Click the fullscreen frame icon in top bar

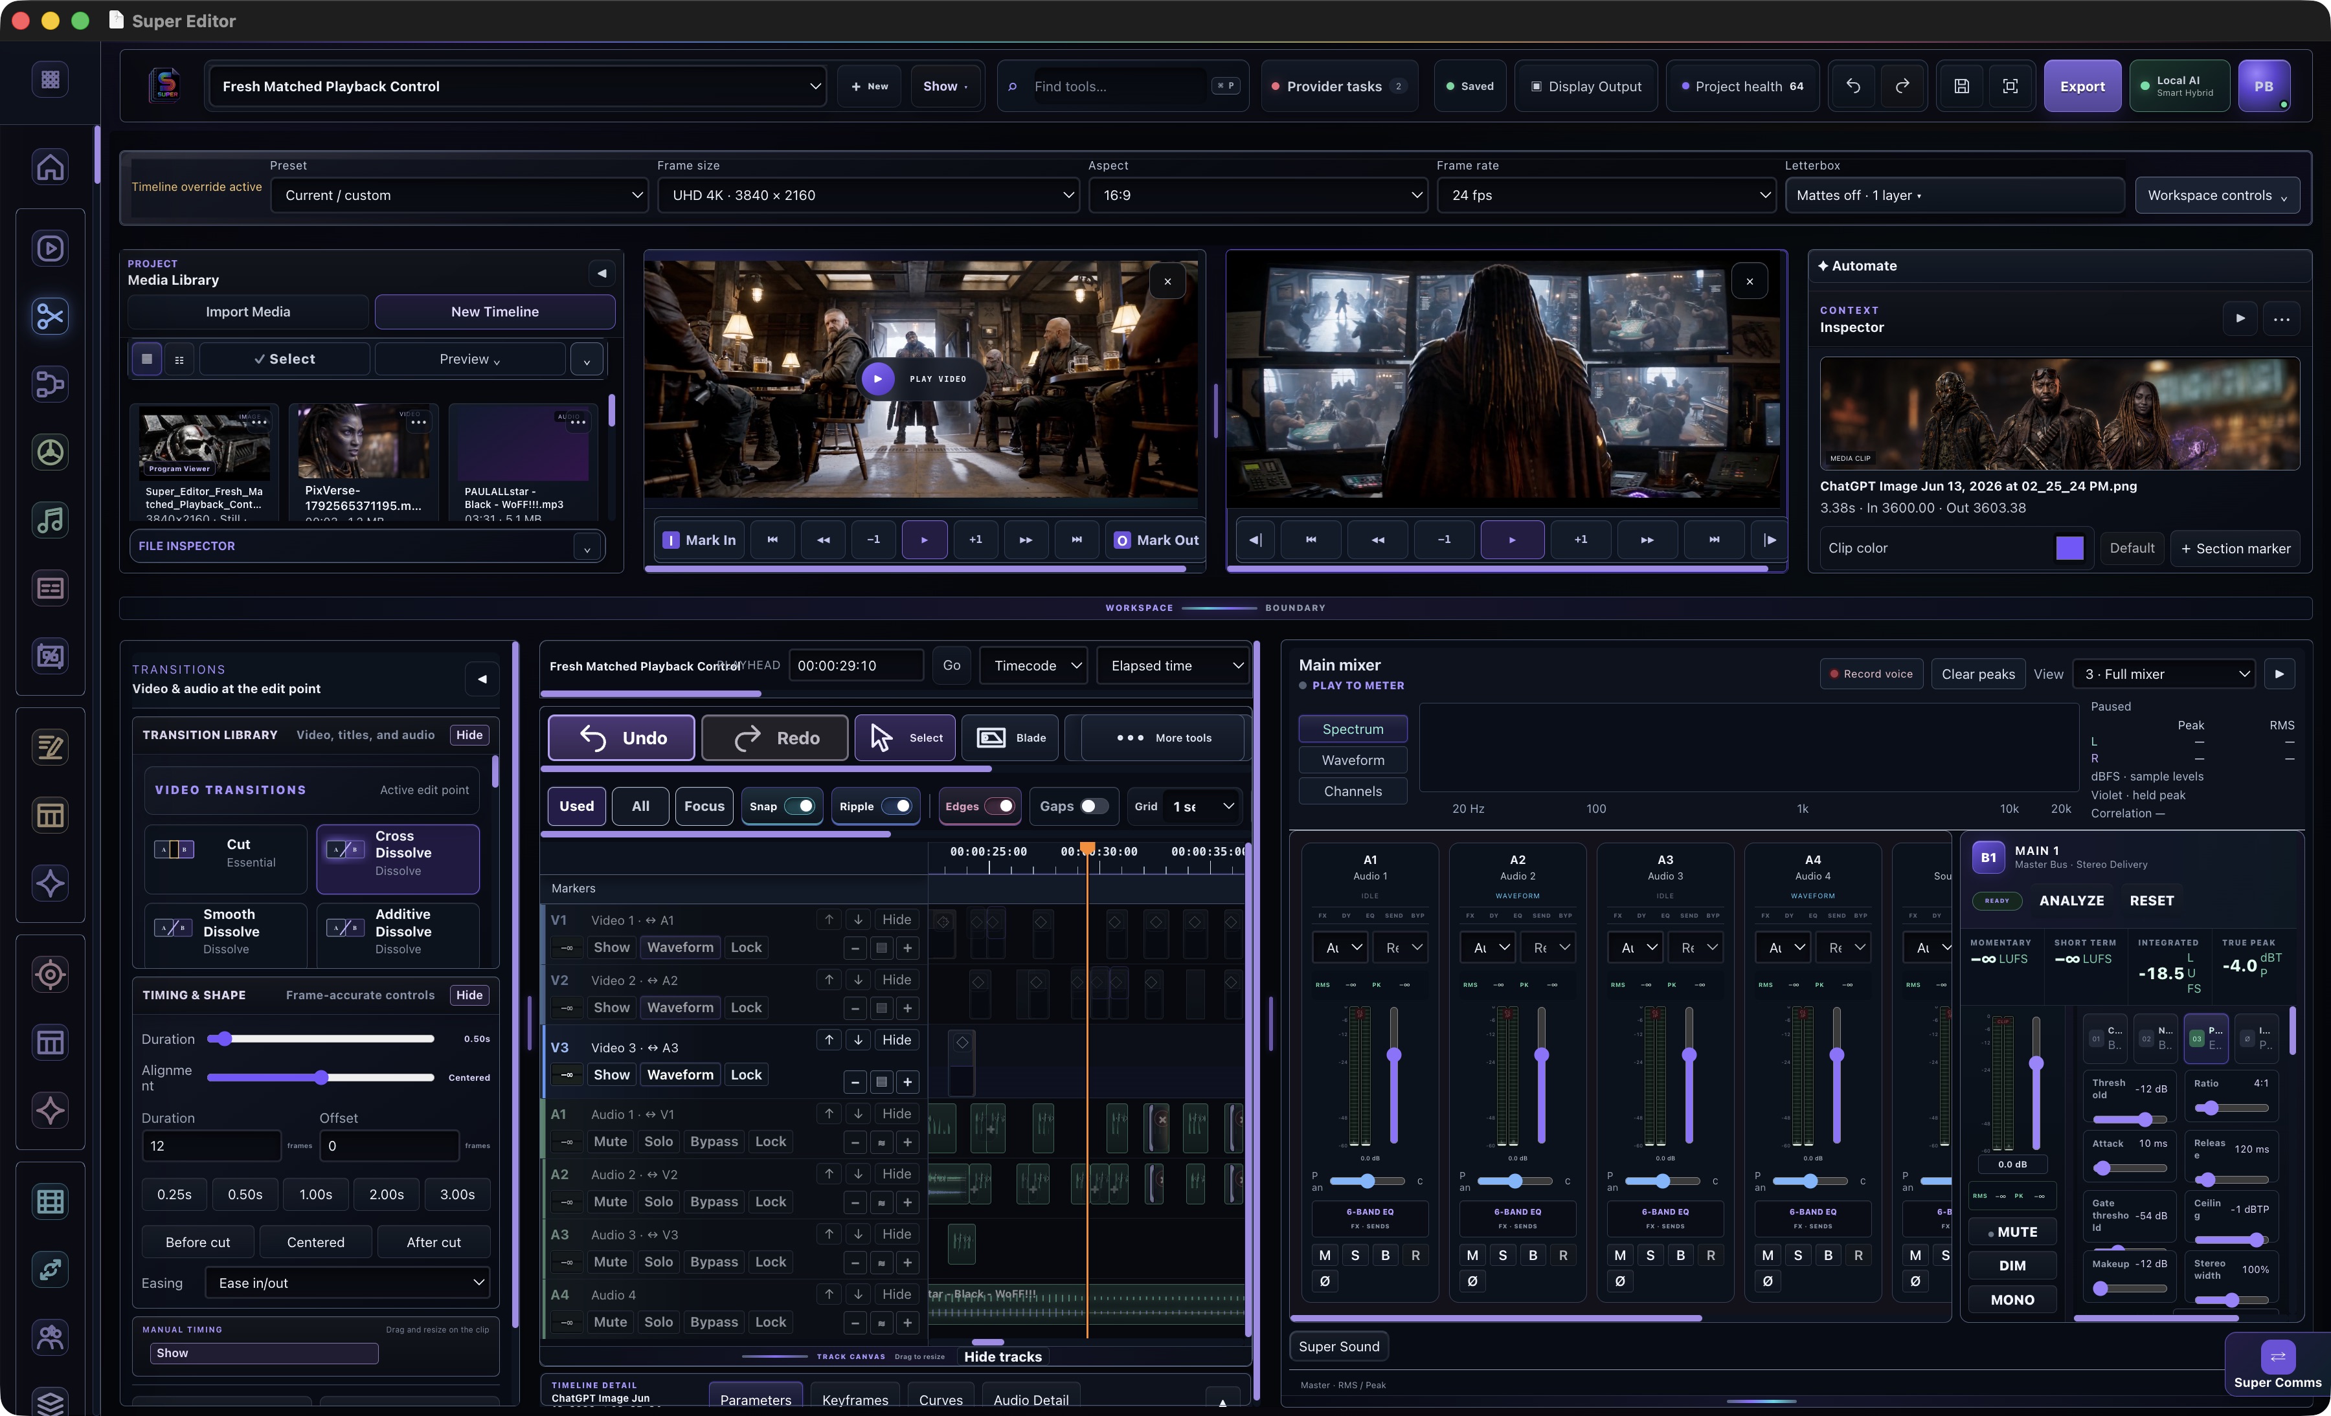click(x=2010, y=86)
